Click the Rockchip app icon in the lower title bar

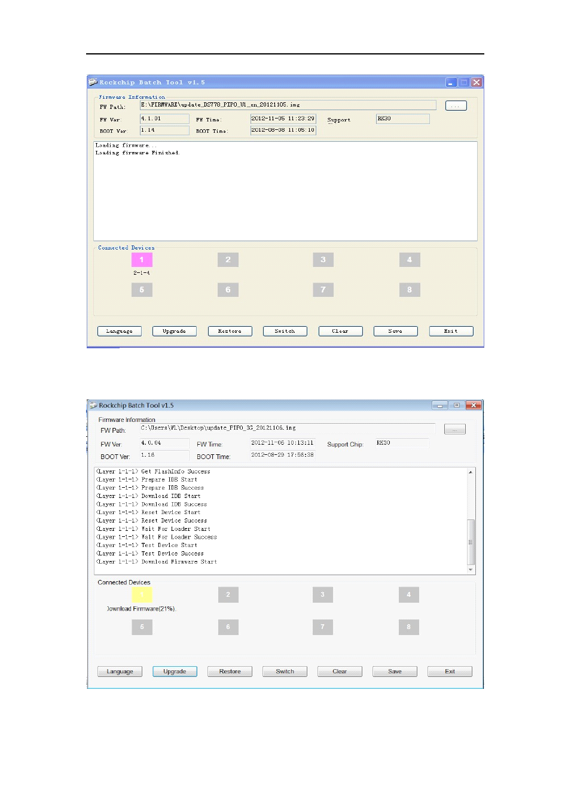pyautogui.click(x=93, y=405)
